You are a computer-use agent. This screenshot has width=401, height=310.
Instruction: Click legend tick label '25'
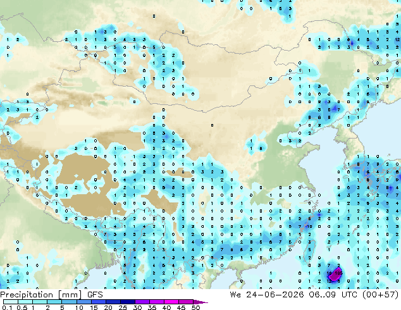tap(123, 307)
